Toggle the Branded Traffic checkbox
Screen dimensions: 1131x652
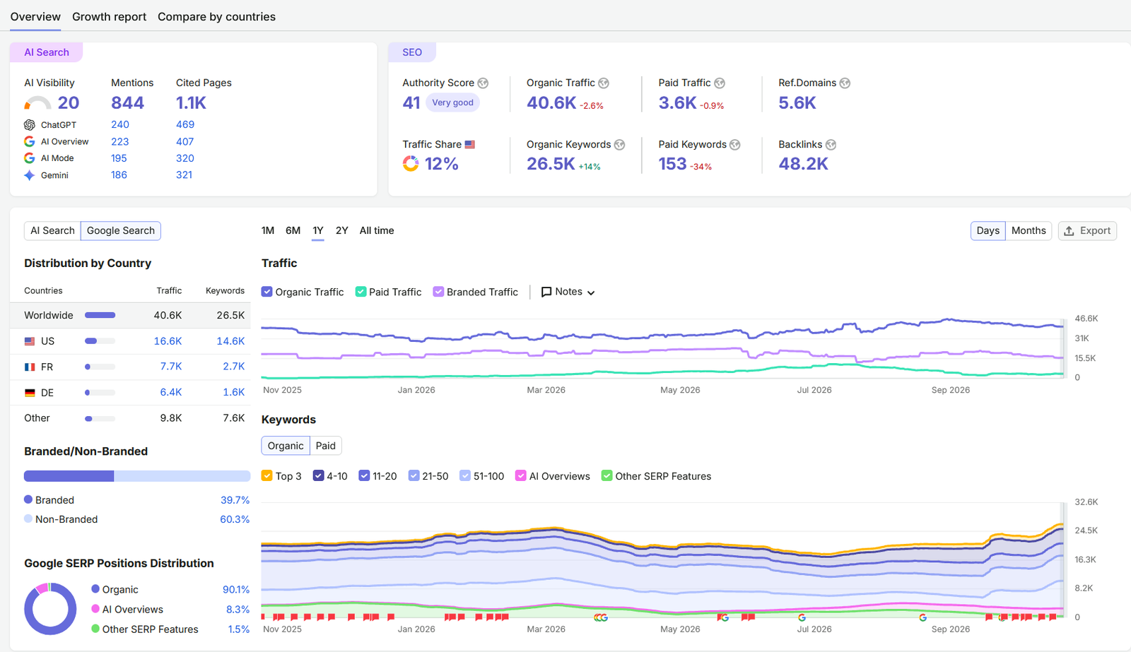tap(438, 292)
